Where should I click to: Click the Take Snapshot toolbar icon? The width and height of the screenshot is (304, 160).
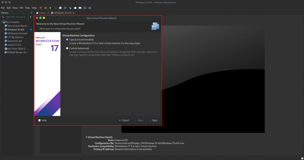click(60, 8)
